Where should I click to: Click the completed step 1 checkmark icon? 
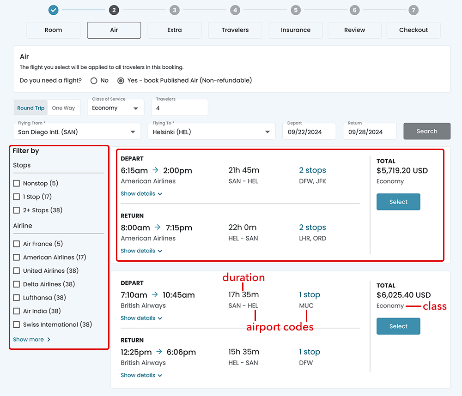pos(54,10)
